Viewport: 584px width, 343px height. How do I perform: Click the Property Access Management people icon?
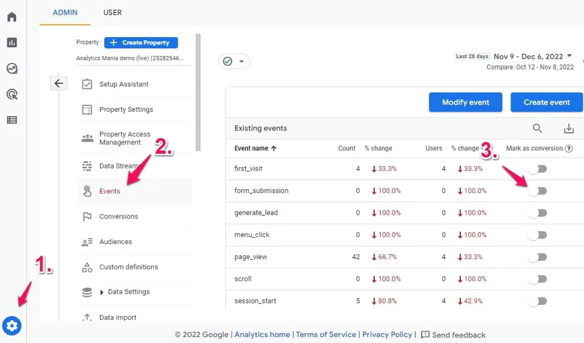click(88, 138)
